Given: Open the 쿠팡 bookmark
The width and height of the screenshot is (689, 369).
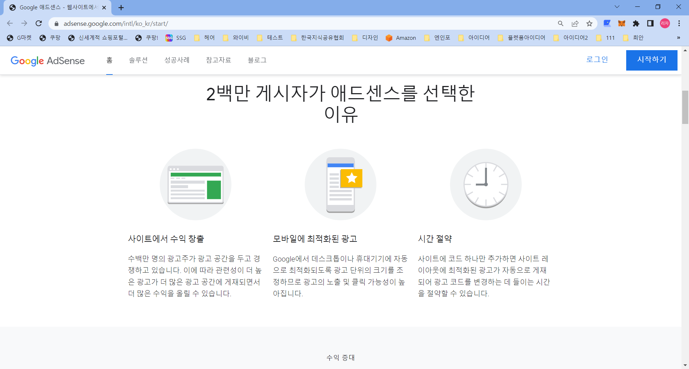Looking at the screenshot, I should pos(50,38).
